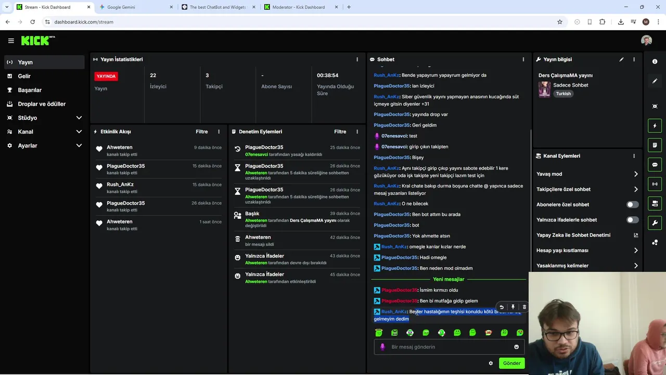Click 07enesavci username in chat test message
The image size is (666, 375).
tap(394, 136)
